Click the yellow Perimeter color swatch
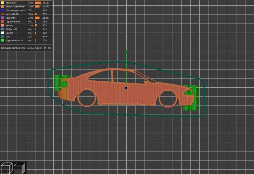 pyautogui.click(x=3, y=3)
